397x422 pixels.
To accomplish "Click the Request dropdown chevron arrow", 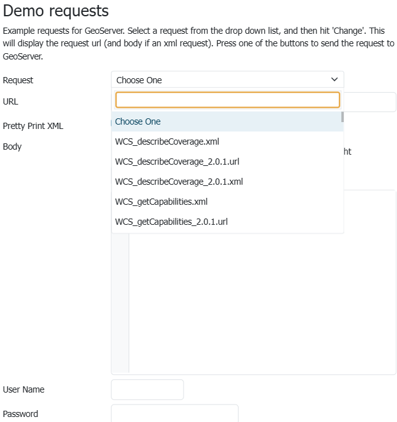I will (x=334, y=80).
